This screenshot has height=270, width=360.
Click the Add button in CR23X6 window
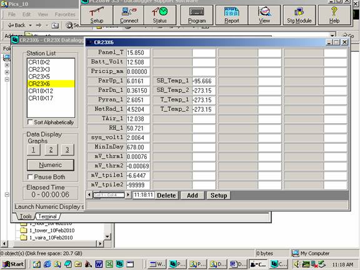point(192,196)
